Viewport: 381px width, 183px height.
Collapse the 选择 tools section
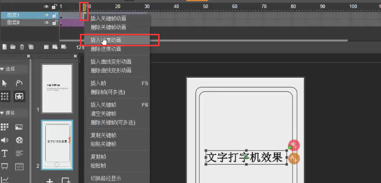pos(2,69)
